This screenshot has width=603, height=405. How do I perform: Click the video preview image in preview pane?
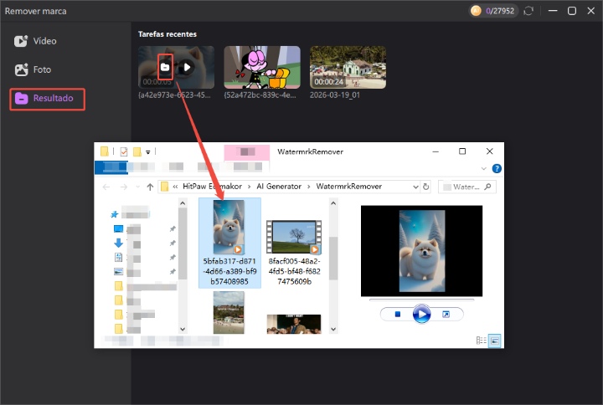point(421,251)
